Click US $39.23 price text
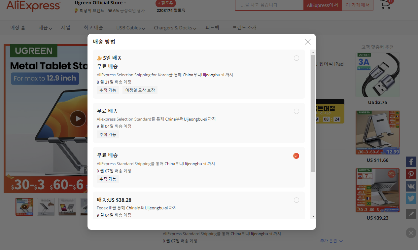The height and width of the screenshot is (250, 418). point(377,218)
